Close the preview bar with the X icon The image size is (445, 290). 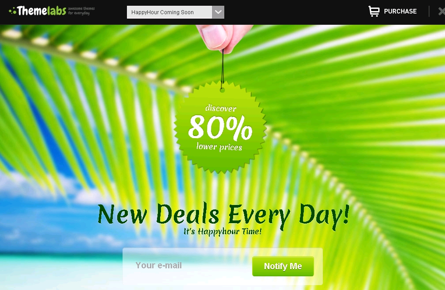click(441, 12)
